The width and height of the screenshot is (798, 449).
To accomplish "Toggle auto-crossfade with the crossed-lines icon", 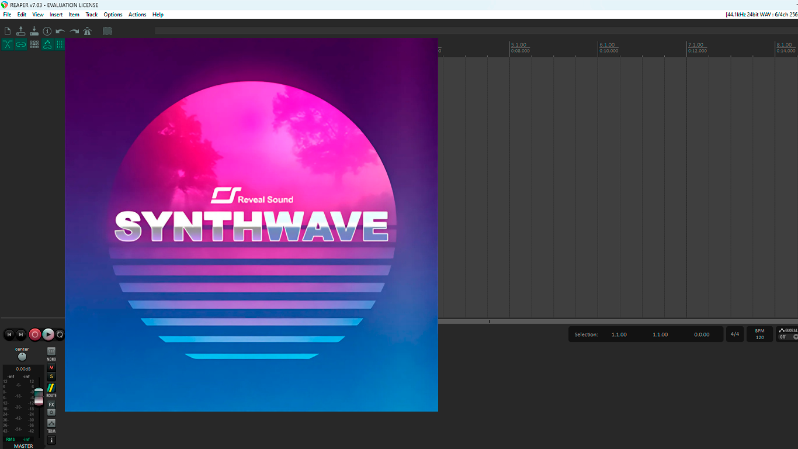I will pyautogui.click(x=8, y=44).
